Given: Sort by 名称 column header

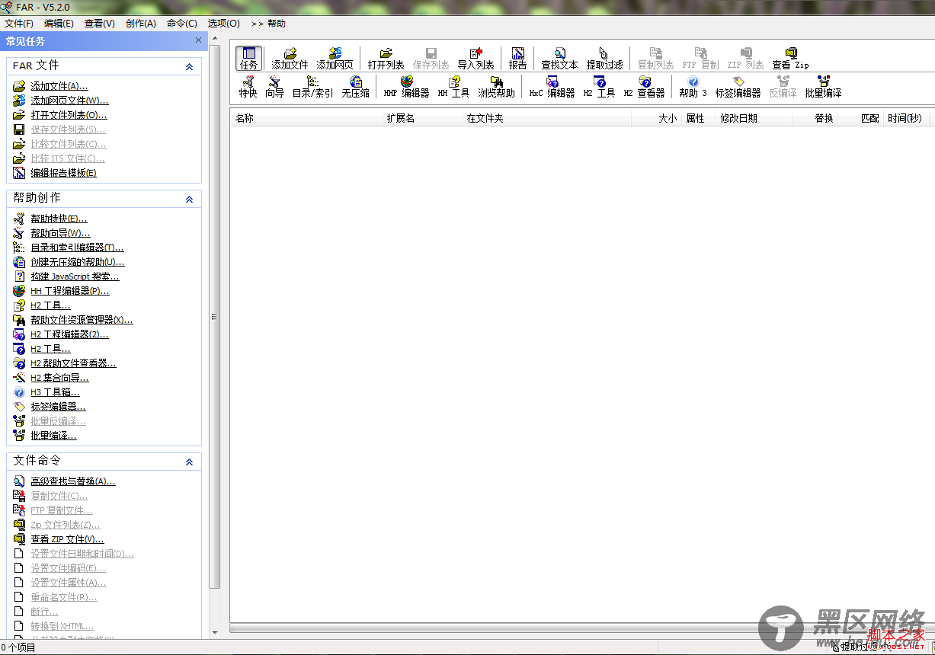Looking at the screenshot, I should [x=306, y=118].
